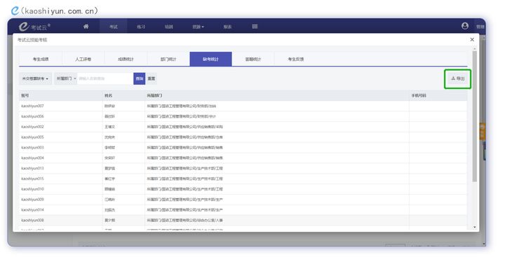Select the kaoshiyun008 account cell
The image size is (505, 257).
(x=60, y=220)
